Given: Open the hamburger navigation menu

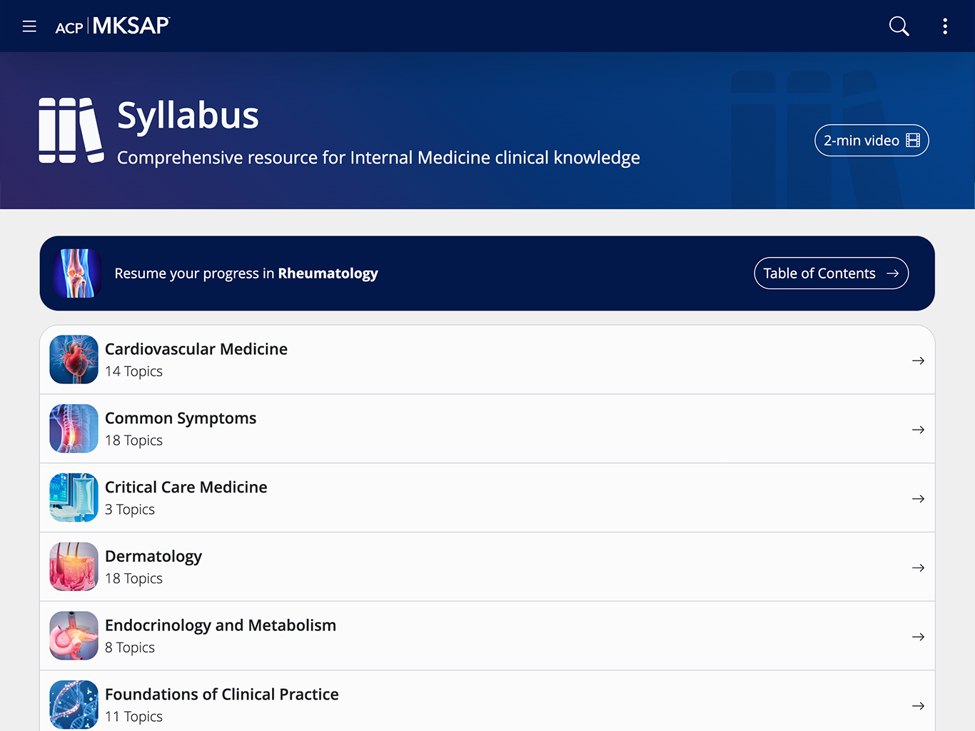Looking at the screenshot, I should (29, 26).
